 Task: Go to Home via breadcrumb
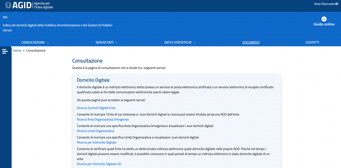17,51
